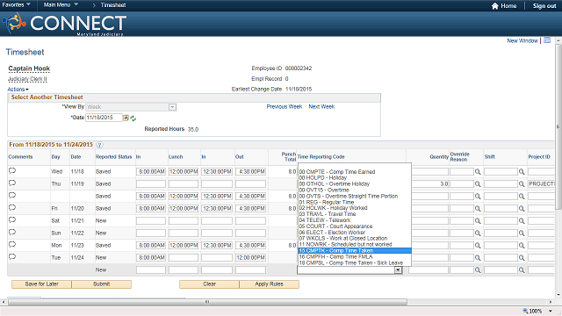562x316 pixels.
Task: Open help icon next to date range header
Action: point(99,145)
